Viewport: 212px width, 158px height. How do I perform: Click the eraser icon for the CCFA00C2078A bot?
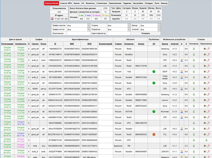pyautogui.click(x=208, y=66)
